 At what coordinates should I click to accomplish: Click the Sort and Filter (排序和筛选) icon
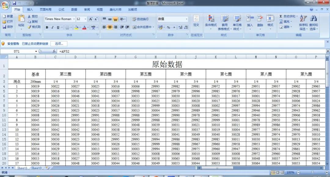point(303,19)
